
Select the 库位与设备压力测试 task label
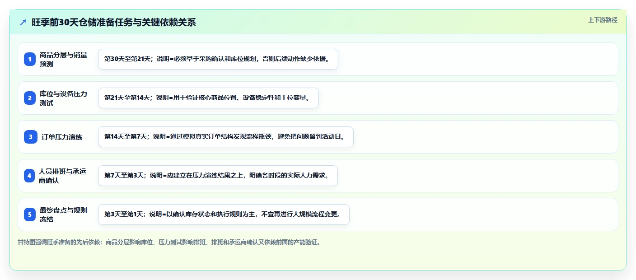pyautogui.click(x=64, y=98)
